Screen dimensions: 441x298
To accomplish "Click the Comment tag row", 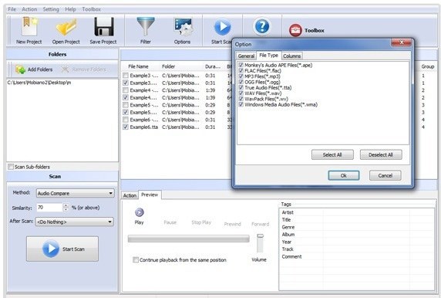I will (x=357, y=256).
